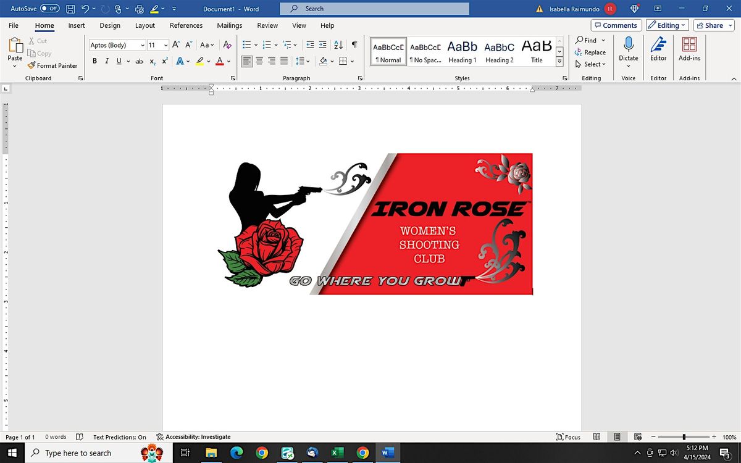741x463 pixels.
Task: Open the highlight color dropdown arrow
Action: (209, 61)
